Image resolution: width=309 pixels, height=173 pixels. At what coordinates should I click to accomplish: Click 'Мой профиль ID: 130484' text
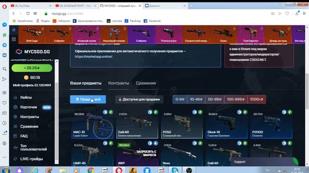tap(32, 85)
